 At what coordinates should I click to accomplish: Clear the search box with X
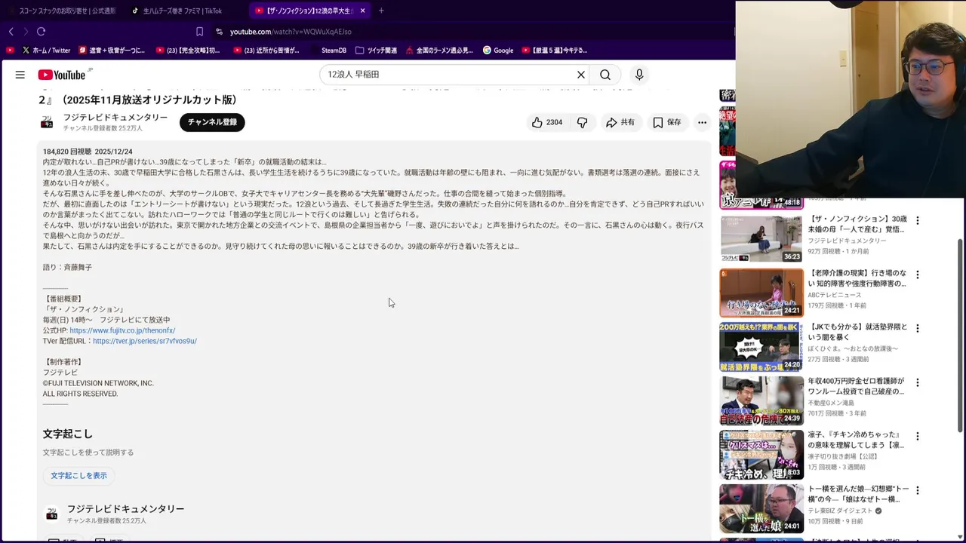[x=581, y=75]
